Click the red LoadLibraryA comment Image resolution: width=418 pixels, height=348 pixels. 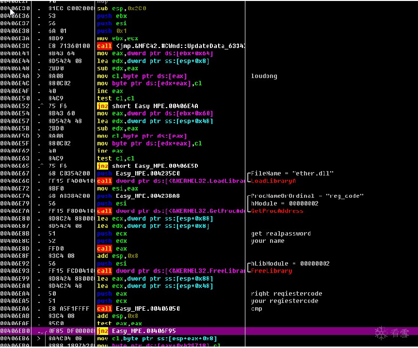(273, 181)
